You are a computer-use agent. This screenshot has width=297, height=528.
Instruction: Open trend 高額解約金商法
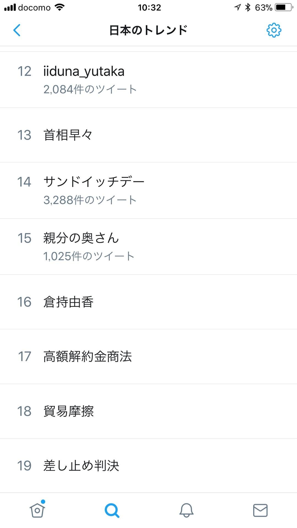click(87, 356)
